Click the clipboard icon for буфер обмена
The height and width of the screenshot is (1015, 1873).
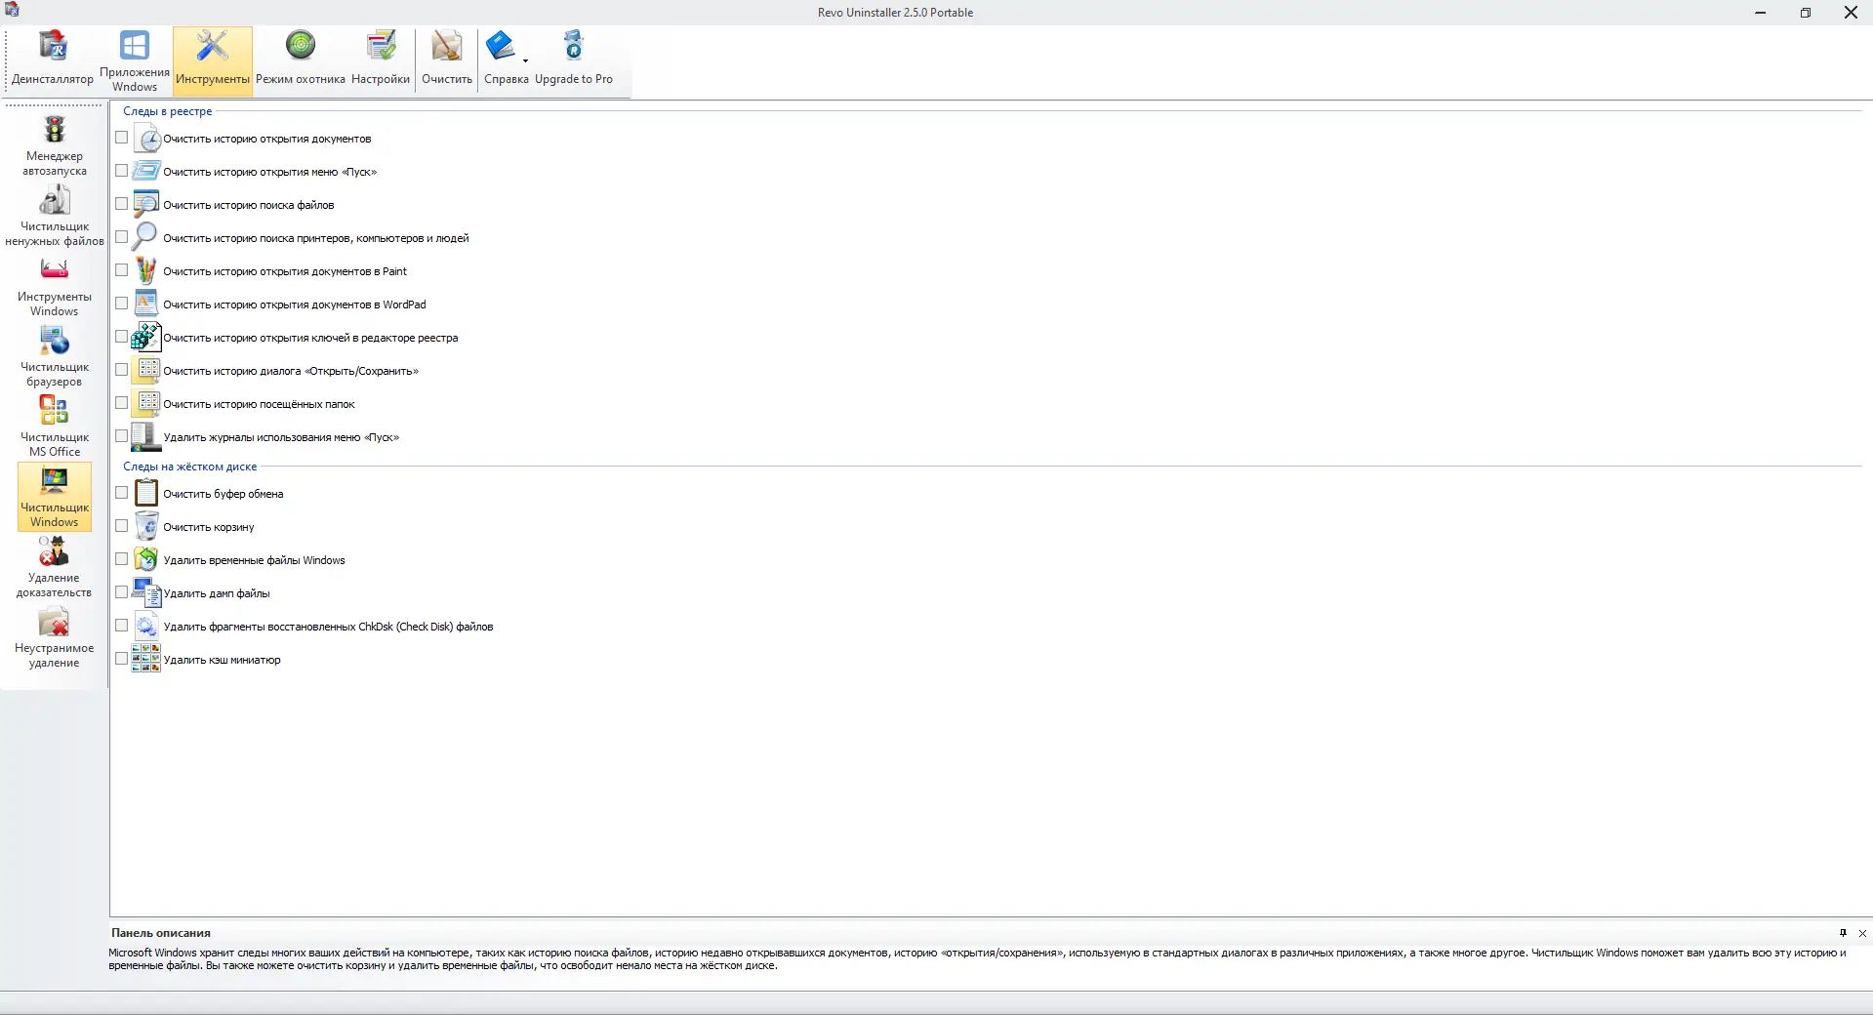point(146,494)
